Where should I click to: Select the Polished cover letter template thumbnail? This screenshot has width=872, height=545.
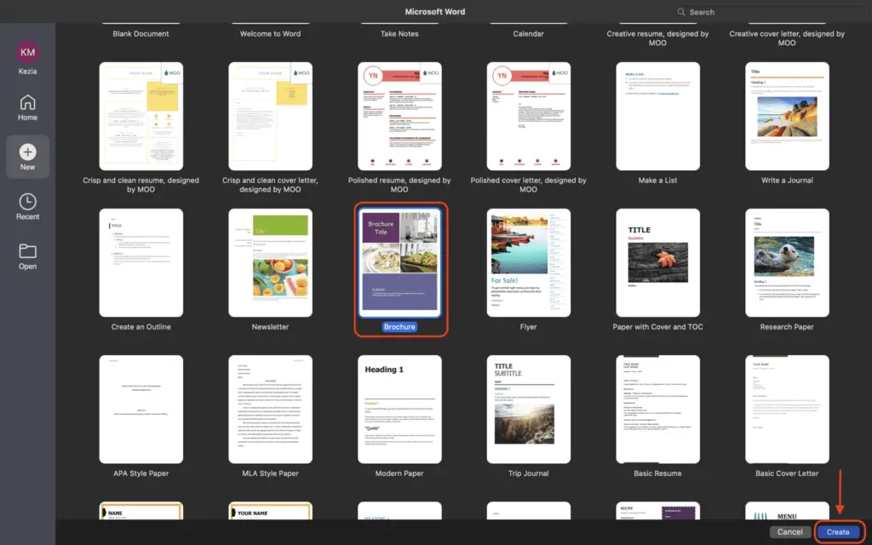click(x=528, y=116)
